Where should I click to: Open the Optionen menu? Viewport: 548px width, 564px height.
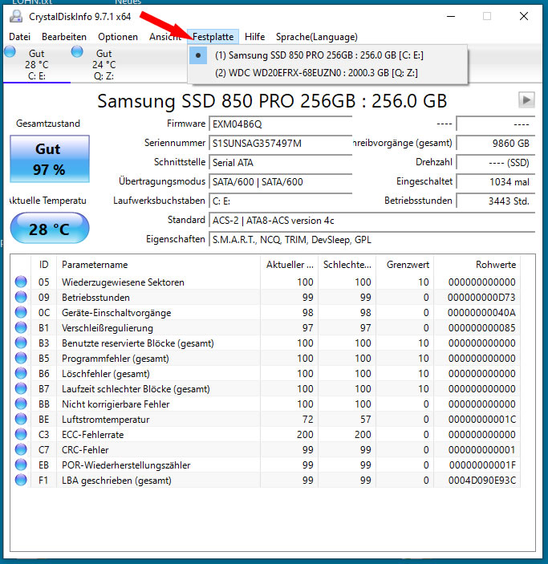(117, 37)
